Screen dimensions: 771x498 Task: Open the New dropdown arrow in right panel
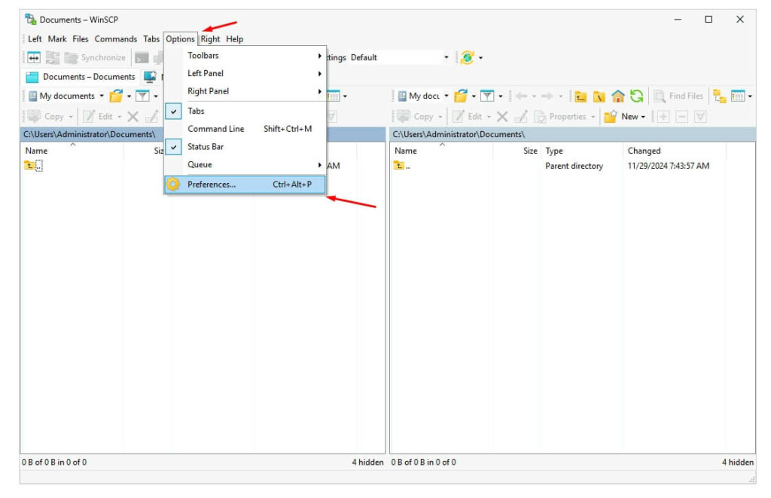tap(643, 117)
